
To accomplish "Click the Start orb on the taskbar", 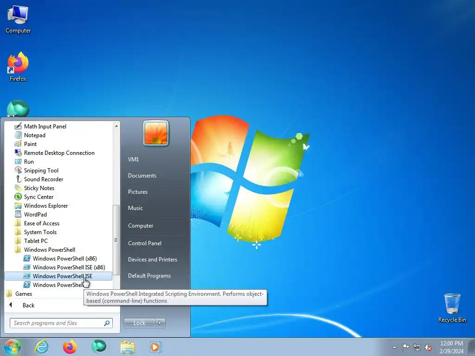I will [x=12, y=347].
